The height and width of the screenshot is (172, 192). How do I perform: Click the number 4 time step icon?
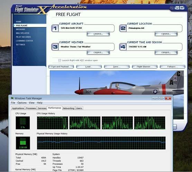123,47
